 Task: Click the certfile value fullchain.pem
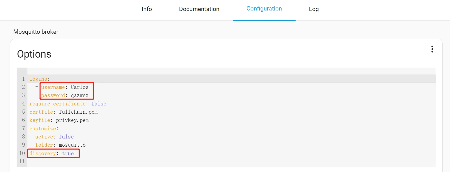point(78,112)
